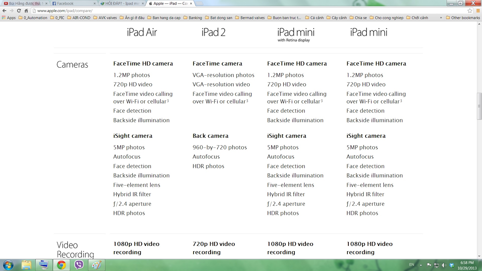482x271 pixels.
Task: Open the Ăn gì ở đâu bookmarks folder
Action: pyautogui.click(x=132, y=18)
